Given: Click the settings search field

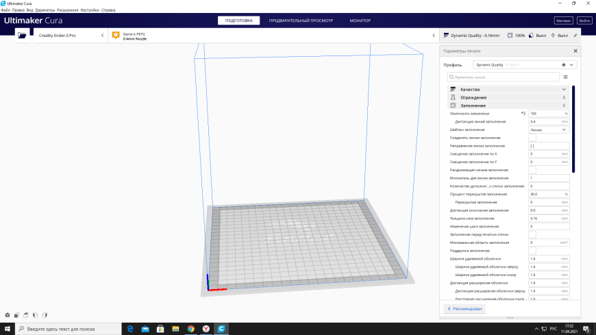Looking at the screenshot, I should click(504, 77).
